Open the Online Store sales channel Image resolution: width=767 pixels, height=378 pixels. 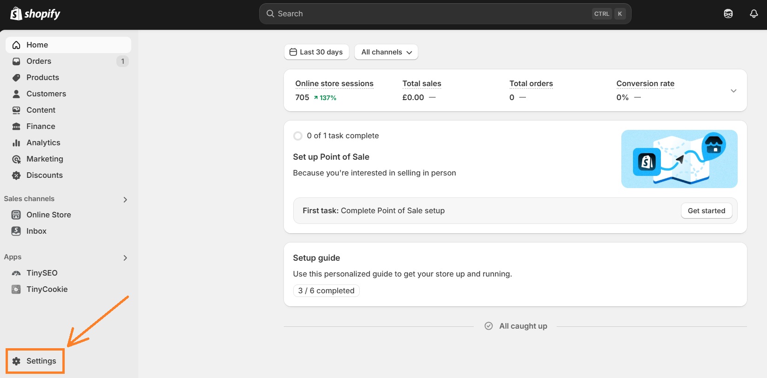49,215
